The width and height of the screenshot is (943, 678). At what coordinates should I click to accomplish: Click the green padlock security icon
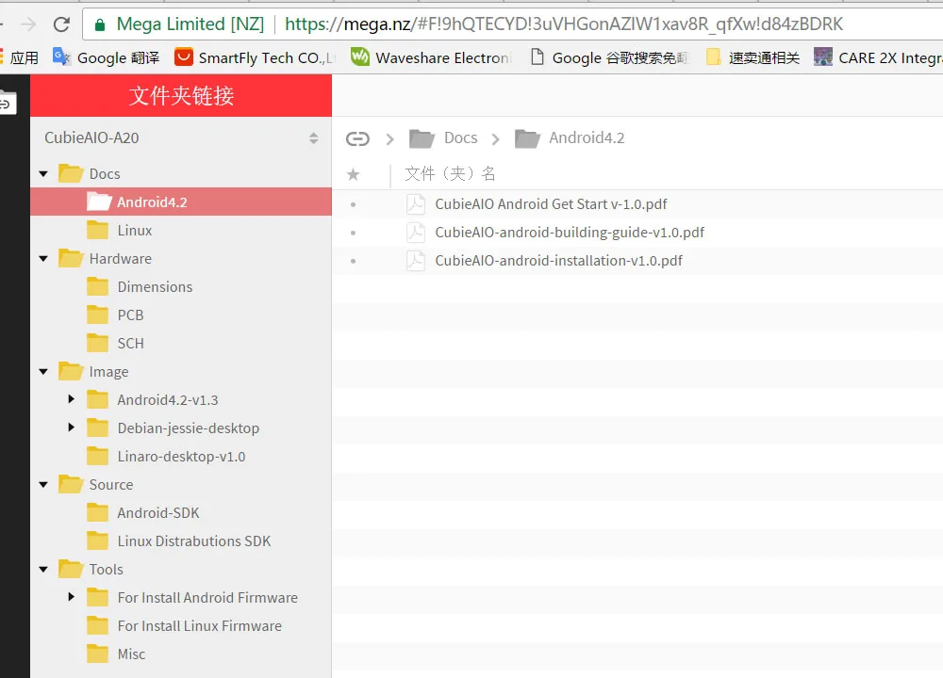pos(100,24)
